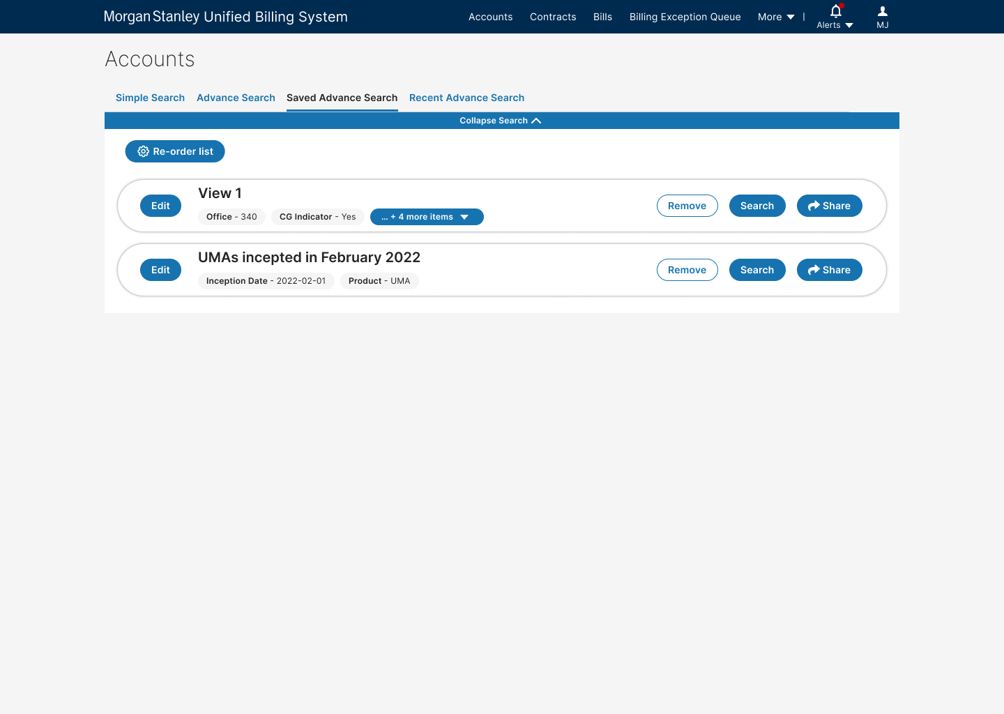
Task: Click the Office - 340 filter chip
Action: pos(231,217)
